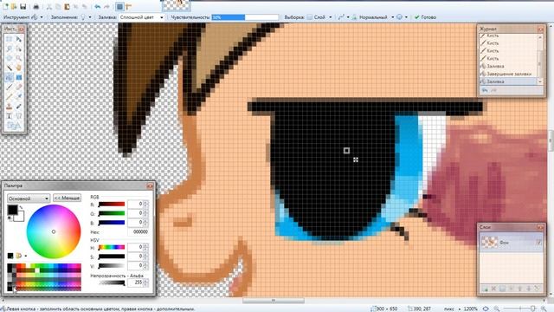Click the Журнал panel undo arrow
The image size is (554, 312).
click(x=485, y=90)
